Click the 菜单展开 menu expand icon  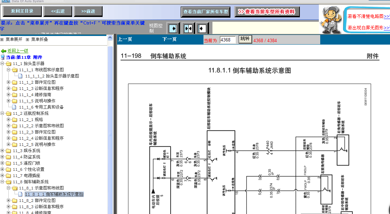tap(2, 39)
